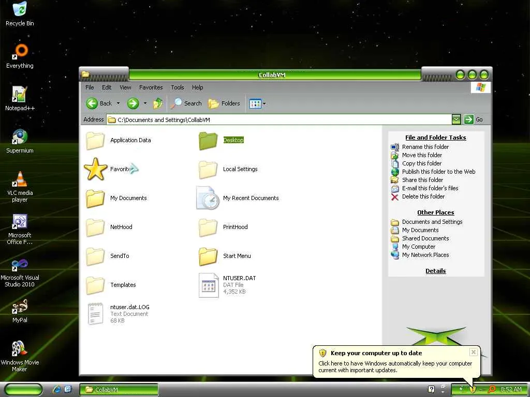Click the Go button
This screenshot has width=530, height=397.
pos(473,119)
